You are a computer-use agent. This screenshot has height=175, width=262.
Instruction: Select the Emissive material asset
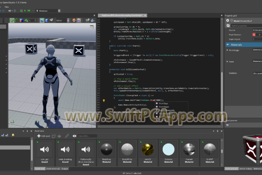pos(168,153)
